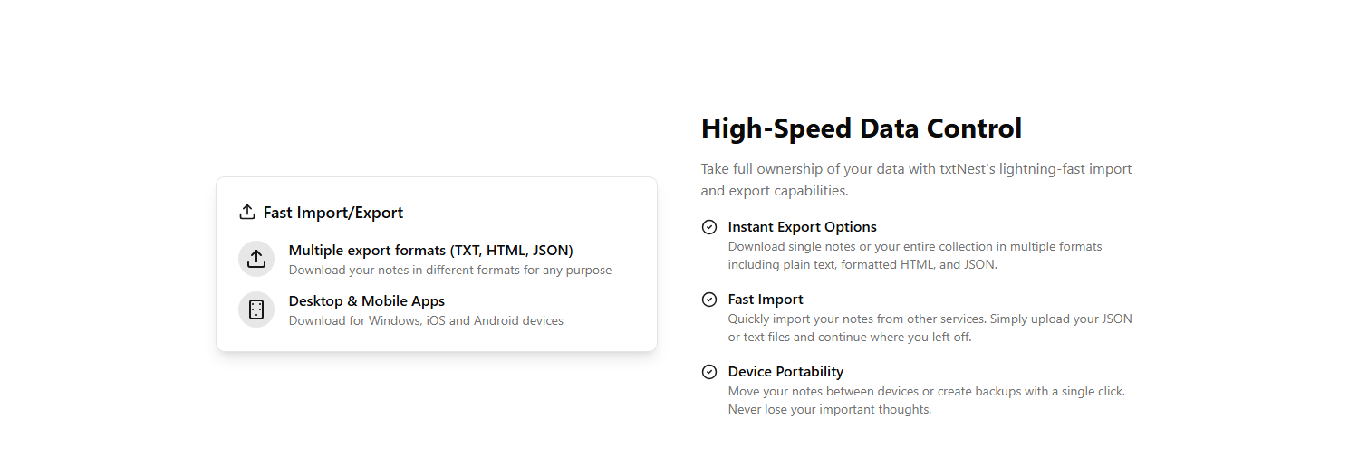Click the check-circle icon beside Device Portability
Screen dimensions: 1368x466
709,372
